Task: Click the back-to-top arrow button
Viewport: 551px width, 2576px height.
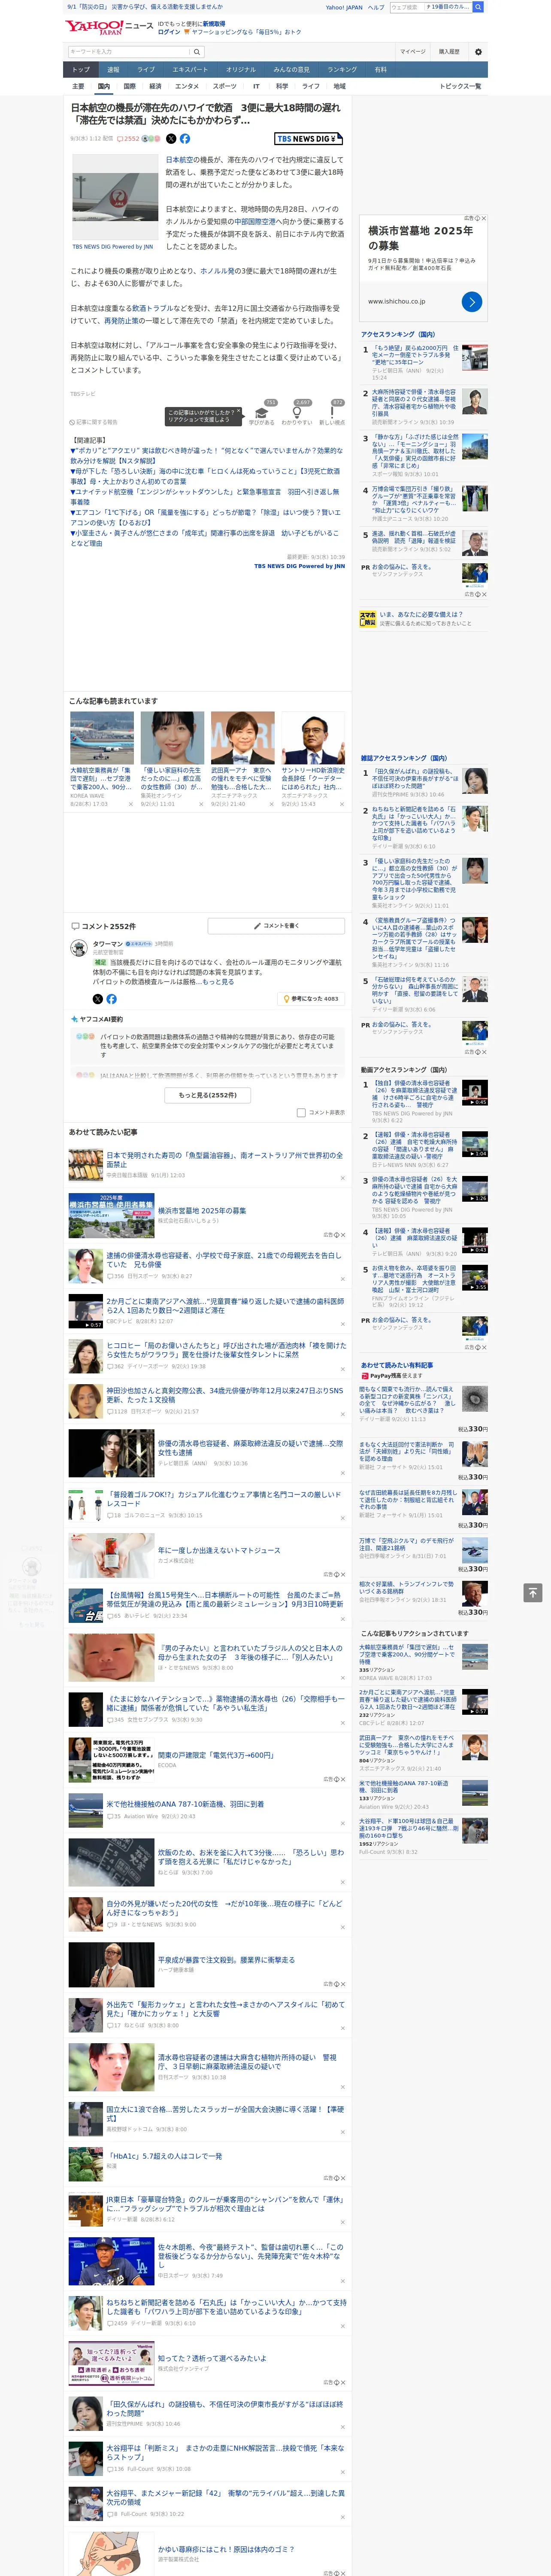Action: [533, 1592]
